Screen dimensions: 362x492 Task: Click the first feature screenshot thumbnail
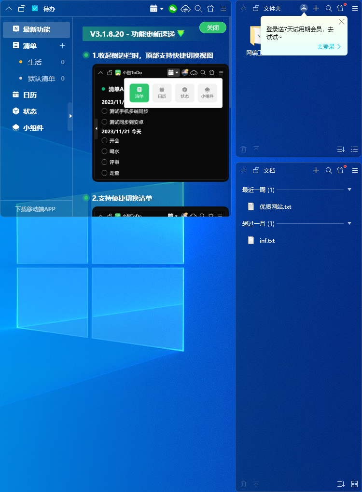point(160,123)
